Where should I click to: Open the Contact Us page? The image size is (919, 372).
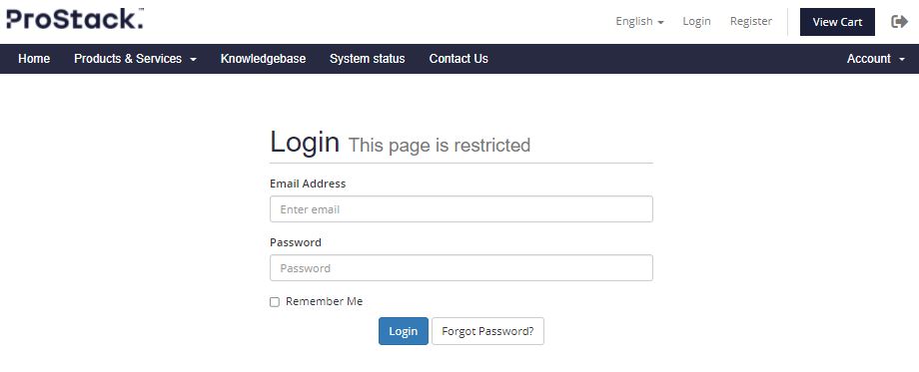[459, 59]
